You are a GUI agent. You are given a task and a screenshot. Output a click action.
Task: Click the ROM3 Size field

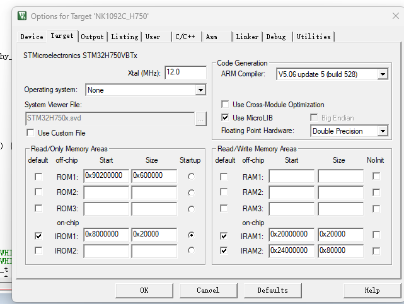(154, 209)
